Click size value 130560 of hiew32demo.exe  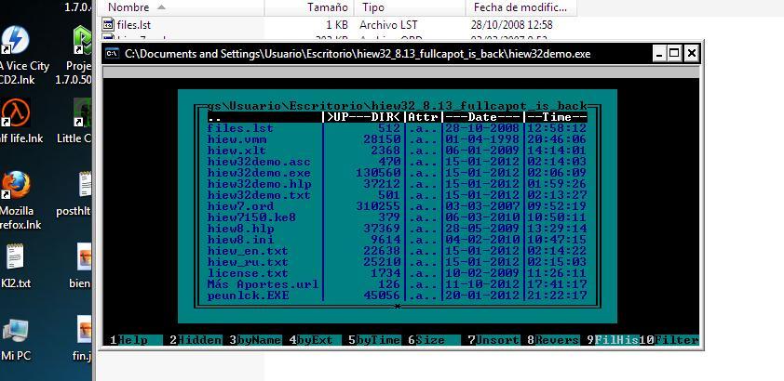(x=379, y=173)
